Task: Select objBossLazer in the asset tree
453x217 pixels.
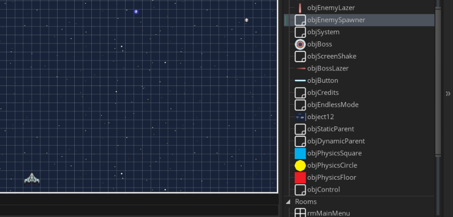Action: pos(328,68)
